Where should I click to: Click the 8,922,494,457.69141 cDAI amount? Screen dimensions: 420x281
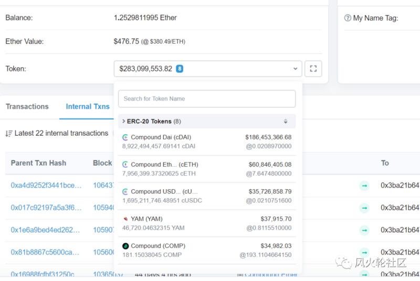(159, 146)
